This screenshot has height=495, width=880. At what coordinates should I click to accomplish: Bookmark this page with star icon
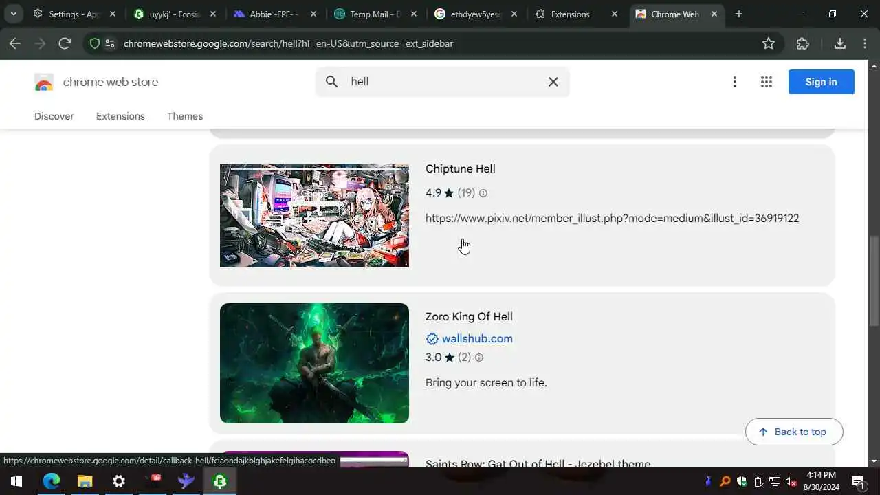point(769,43)
